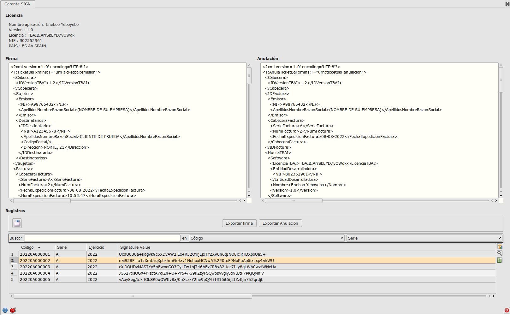Viewport: 510px width, 315px height.
Task: Click the Firma panel horizontal scrollbar handle
Action: pos(42,200)
